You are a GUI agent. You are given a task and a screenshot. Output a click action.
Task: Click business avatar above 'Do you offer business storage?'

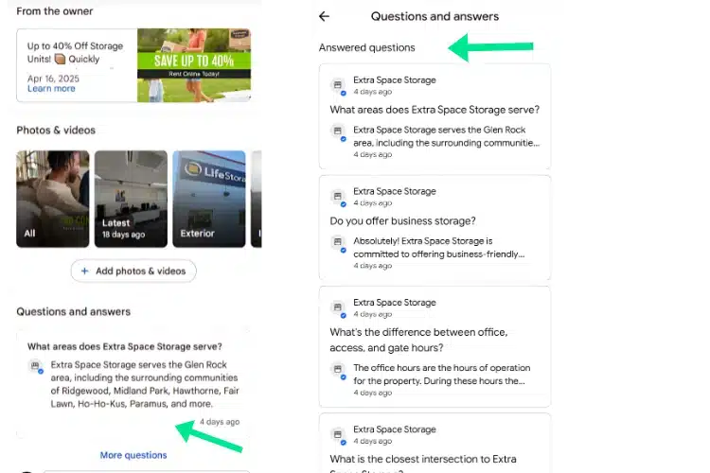click(338, 197)
